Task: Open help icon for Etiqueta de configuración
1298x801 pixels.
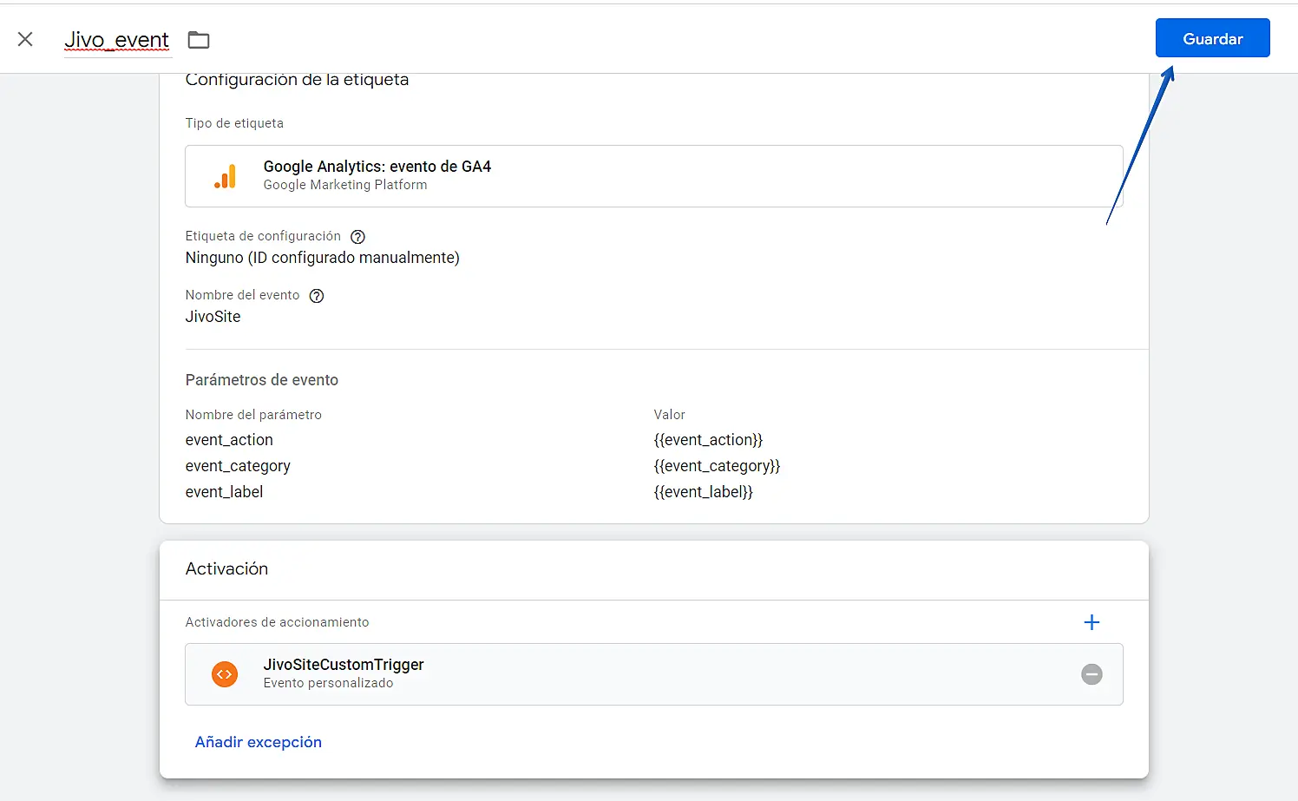Action: click(357, 237)
